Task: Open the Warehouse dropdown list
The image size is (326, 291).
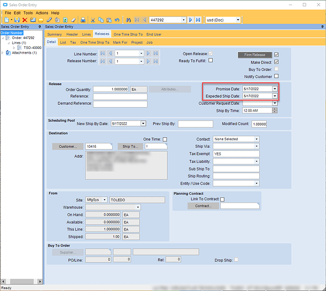Action: [138, 207]
